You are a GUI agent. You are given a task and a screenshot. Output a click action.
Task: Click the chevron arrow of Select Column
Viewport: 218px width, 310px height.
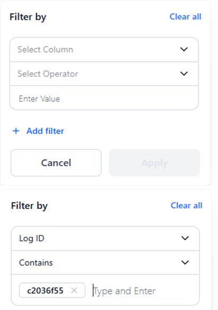pos(184,49)
